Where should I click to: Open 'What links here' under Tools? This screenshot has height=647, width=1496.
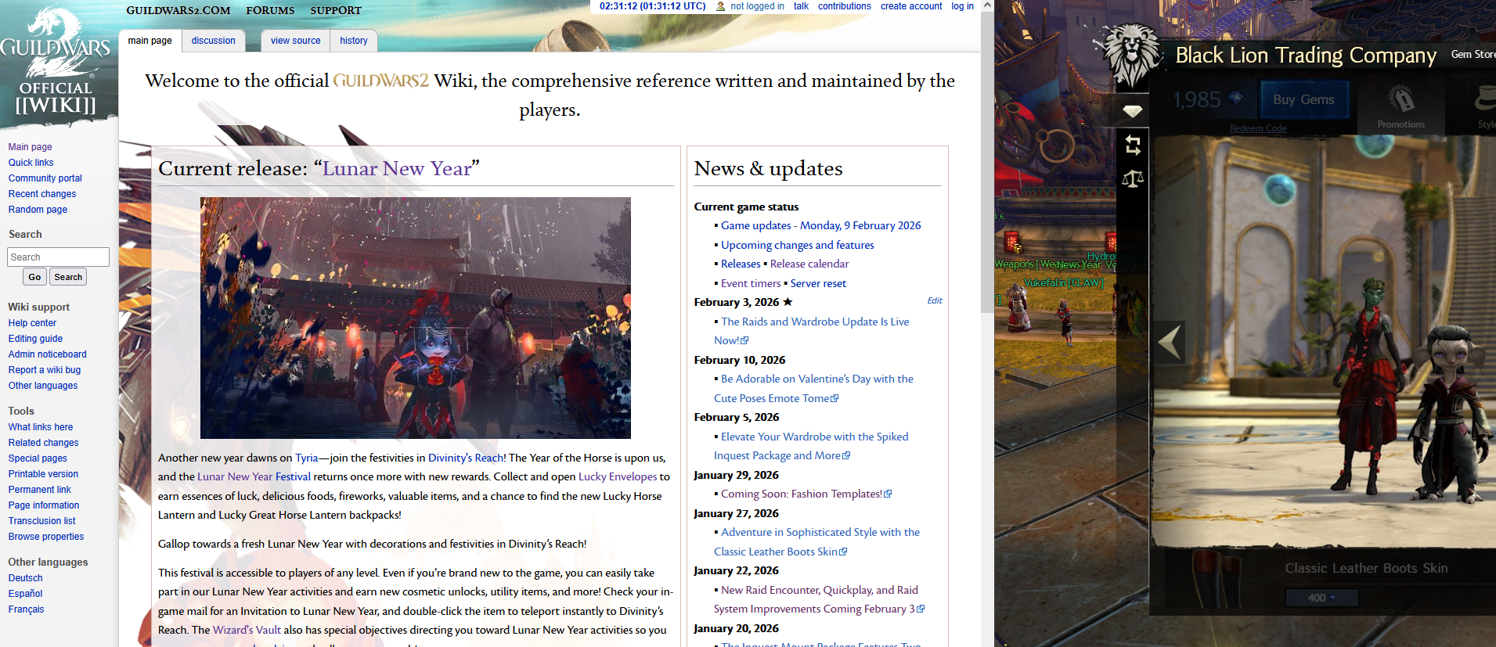(x=41, y=427)
